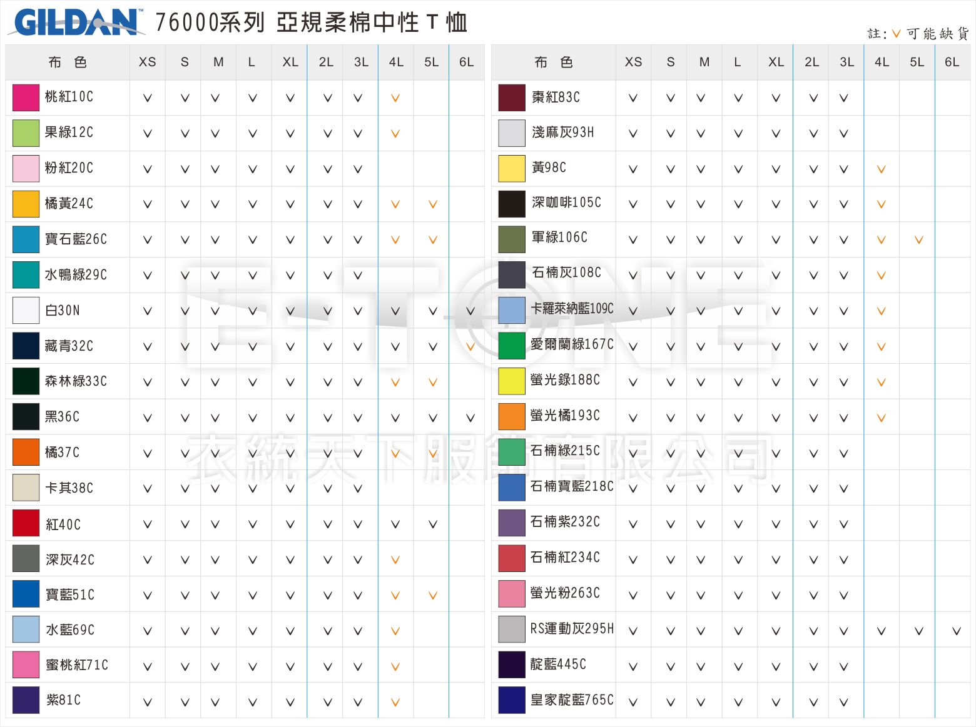Click the 黑36C label
The width and height of the screenshot is (976, 727).
(62, 416)
